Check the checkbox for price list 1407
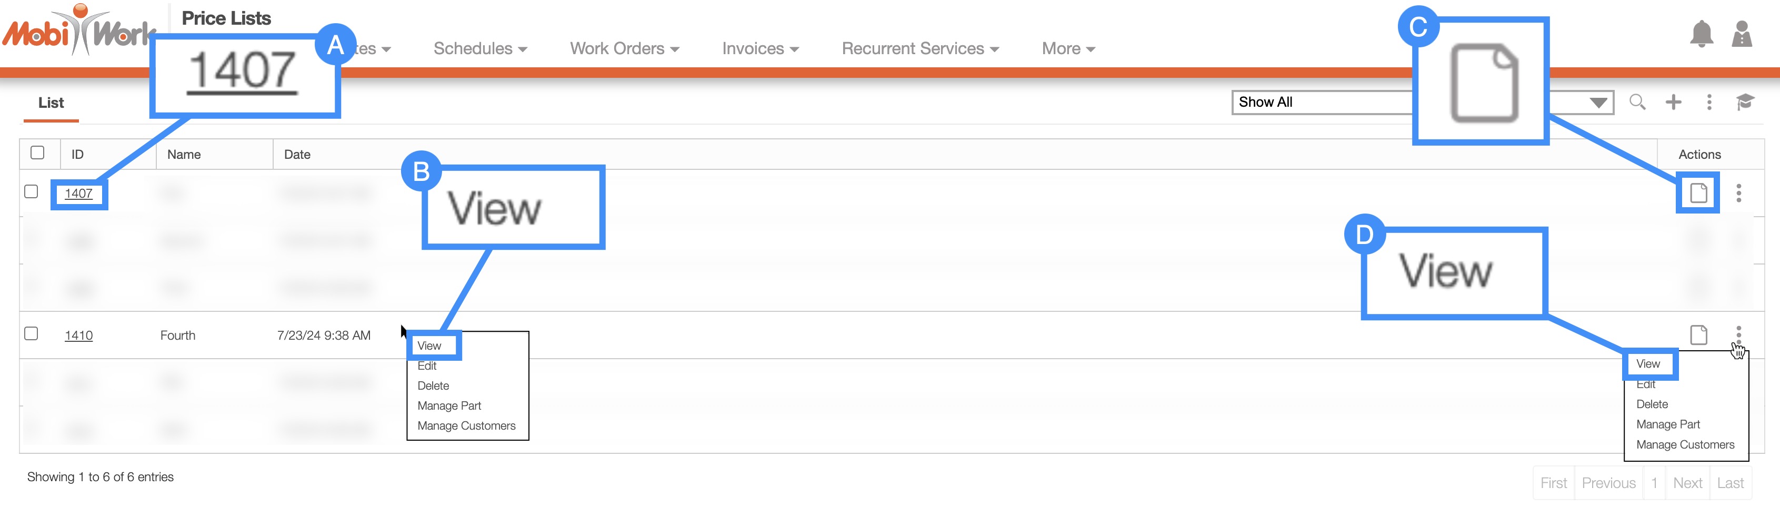The width and height of the screenshot is (1780, 528). click(31, 192)
